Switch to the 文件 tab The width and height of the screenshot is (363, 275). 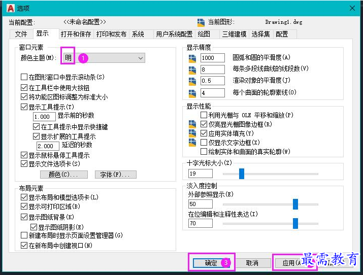click(21, 34)
